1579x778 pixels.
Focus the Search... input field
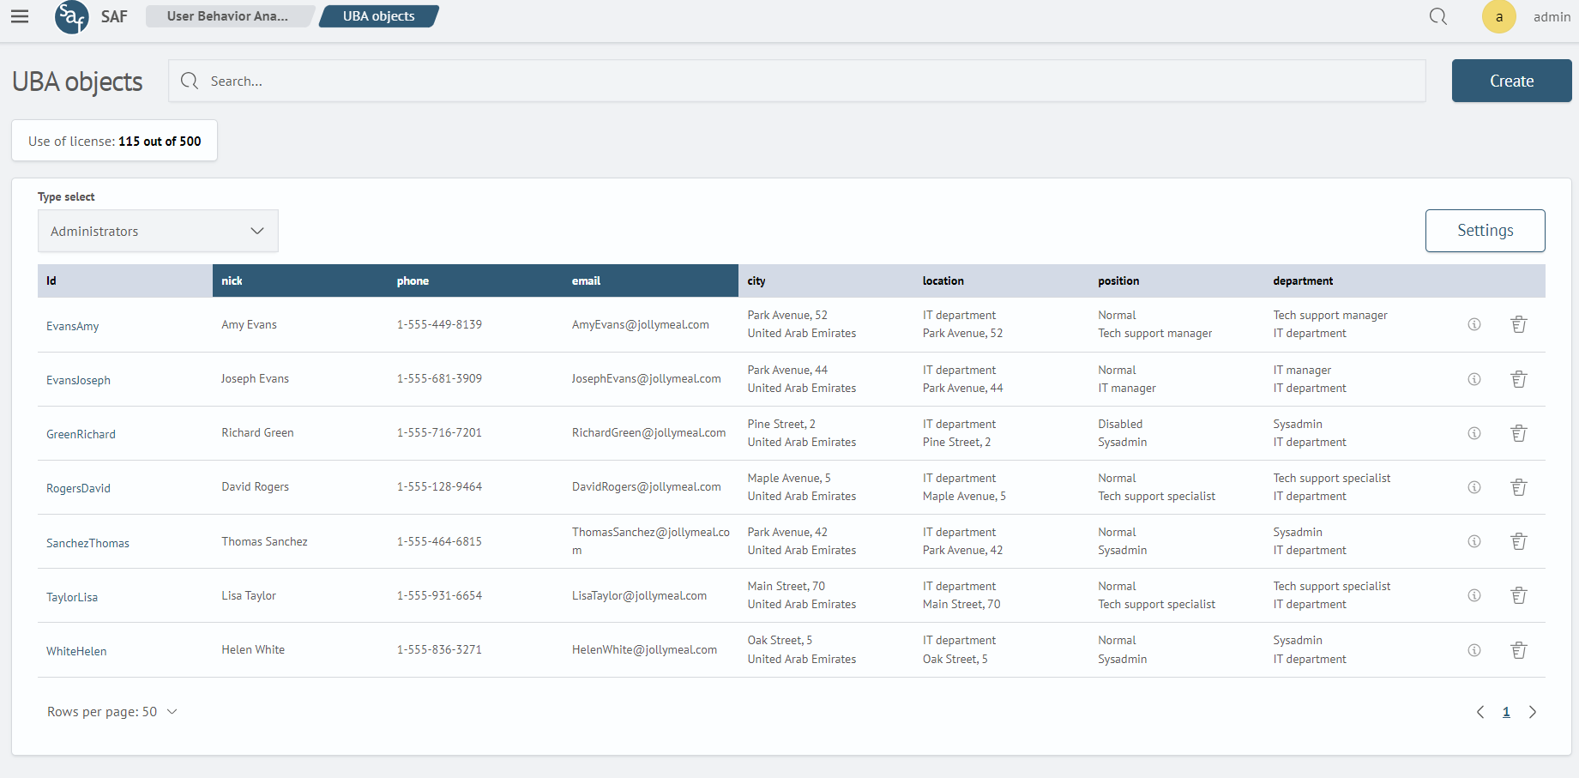797,81
